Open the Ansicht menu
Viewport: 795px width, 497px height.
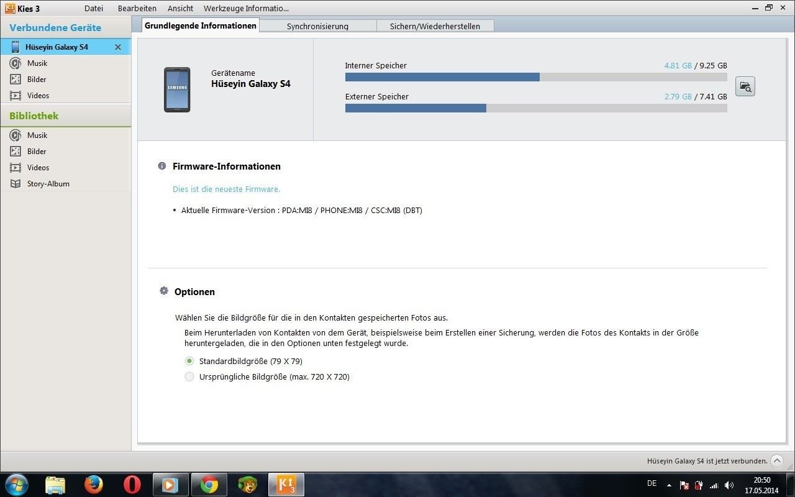181,8
